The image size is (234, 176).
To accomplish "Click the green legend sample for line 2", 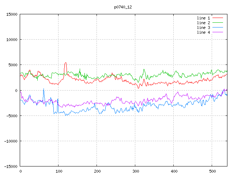I will click(x=218, y=23).
